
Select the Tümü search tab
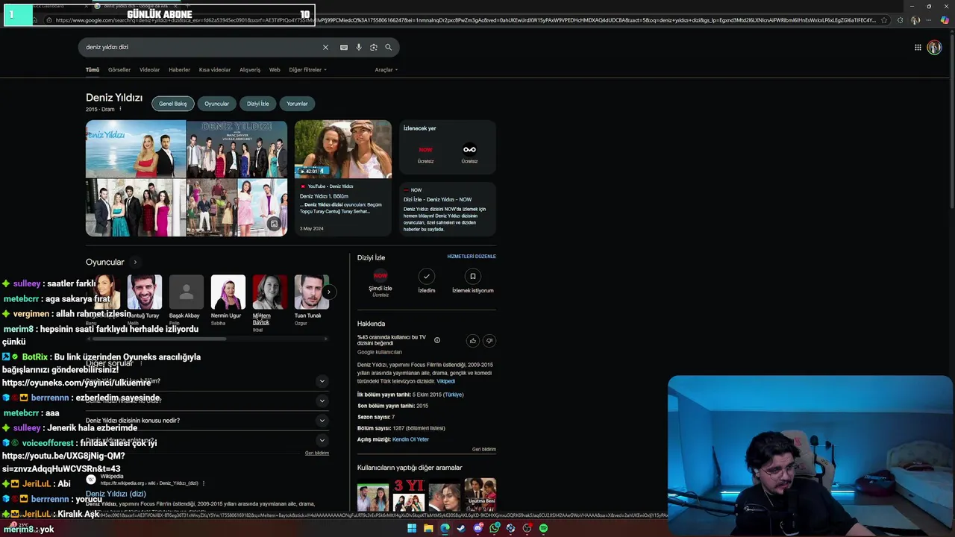pyautogui.click(x=93, y=69)
